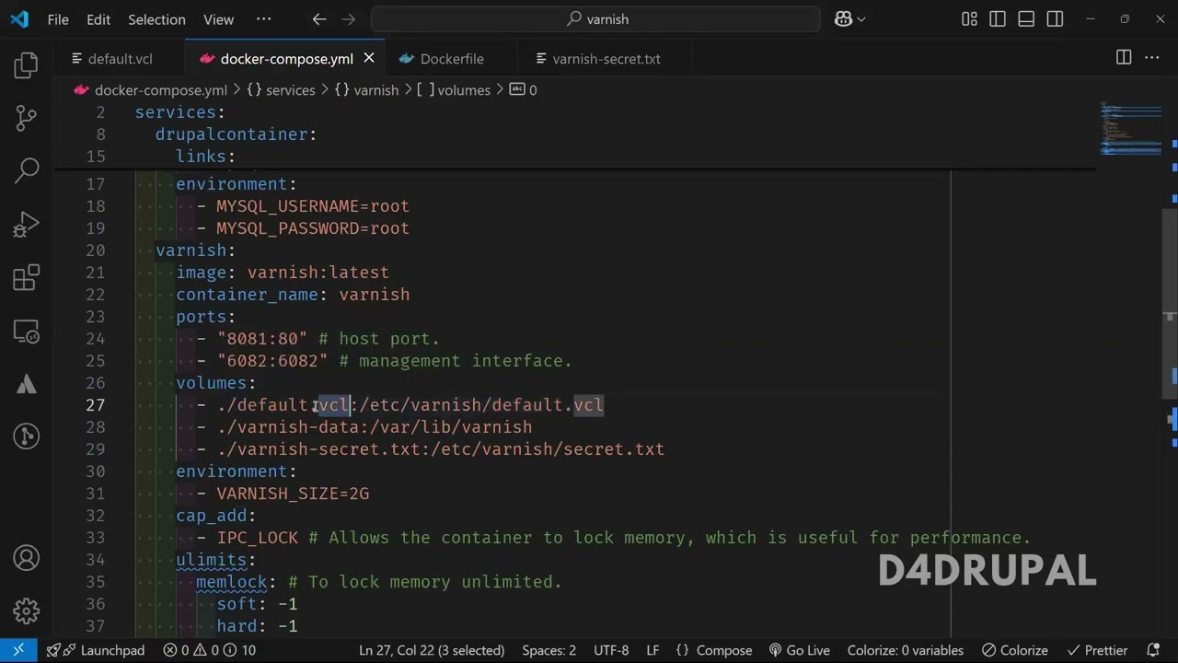This screenshot has width=1178, height=663.
Task: Click the Prettier status item
Action: click(x=1096, y=650)
